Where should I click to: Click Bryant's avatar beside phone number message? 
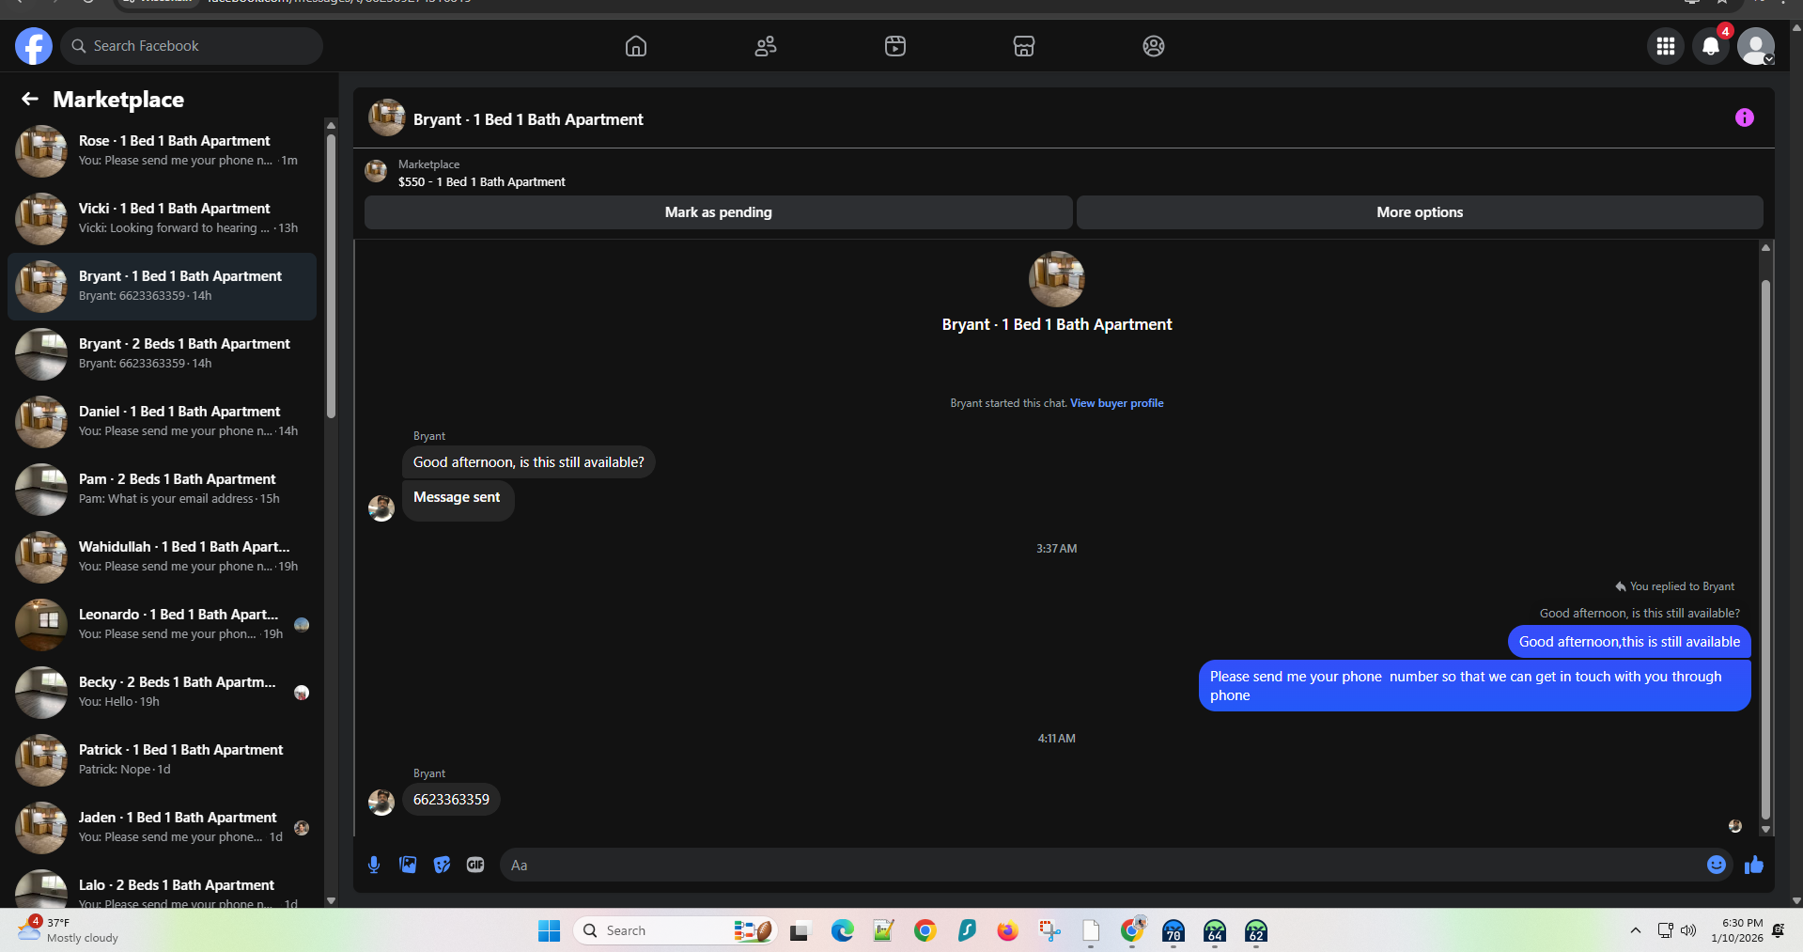coord(381,802)
